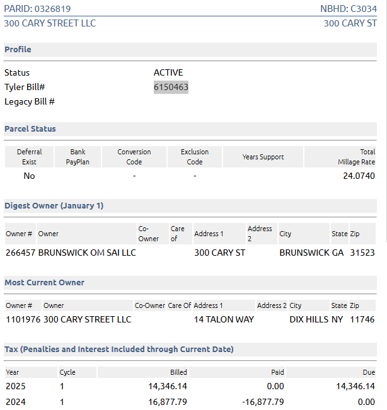Click the Bank PayPlan column header
This screenshot has width=387, height=410.
(78, 157)
